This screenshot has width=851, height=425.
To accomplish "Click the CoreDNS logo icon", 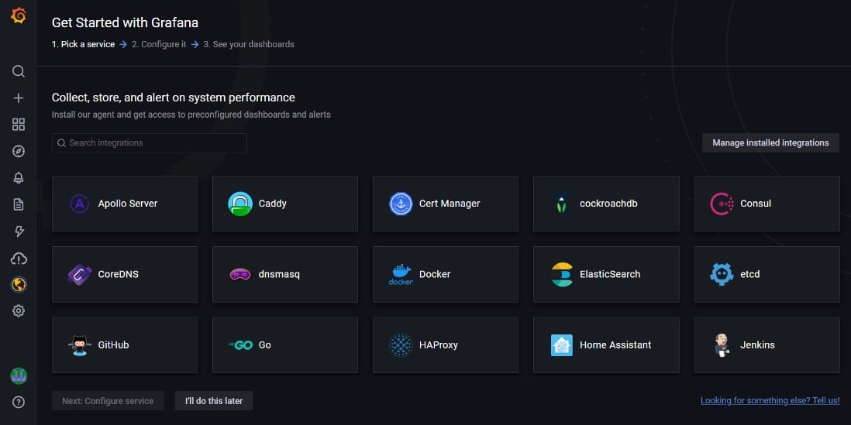I will [80, 274].
